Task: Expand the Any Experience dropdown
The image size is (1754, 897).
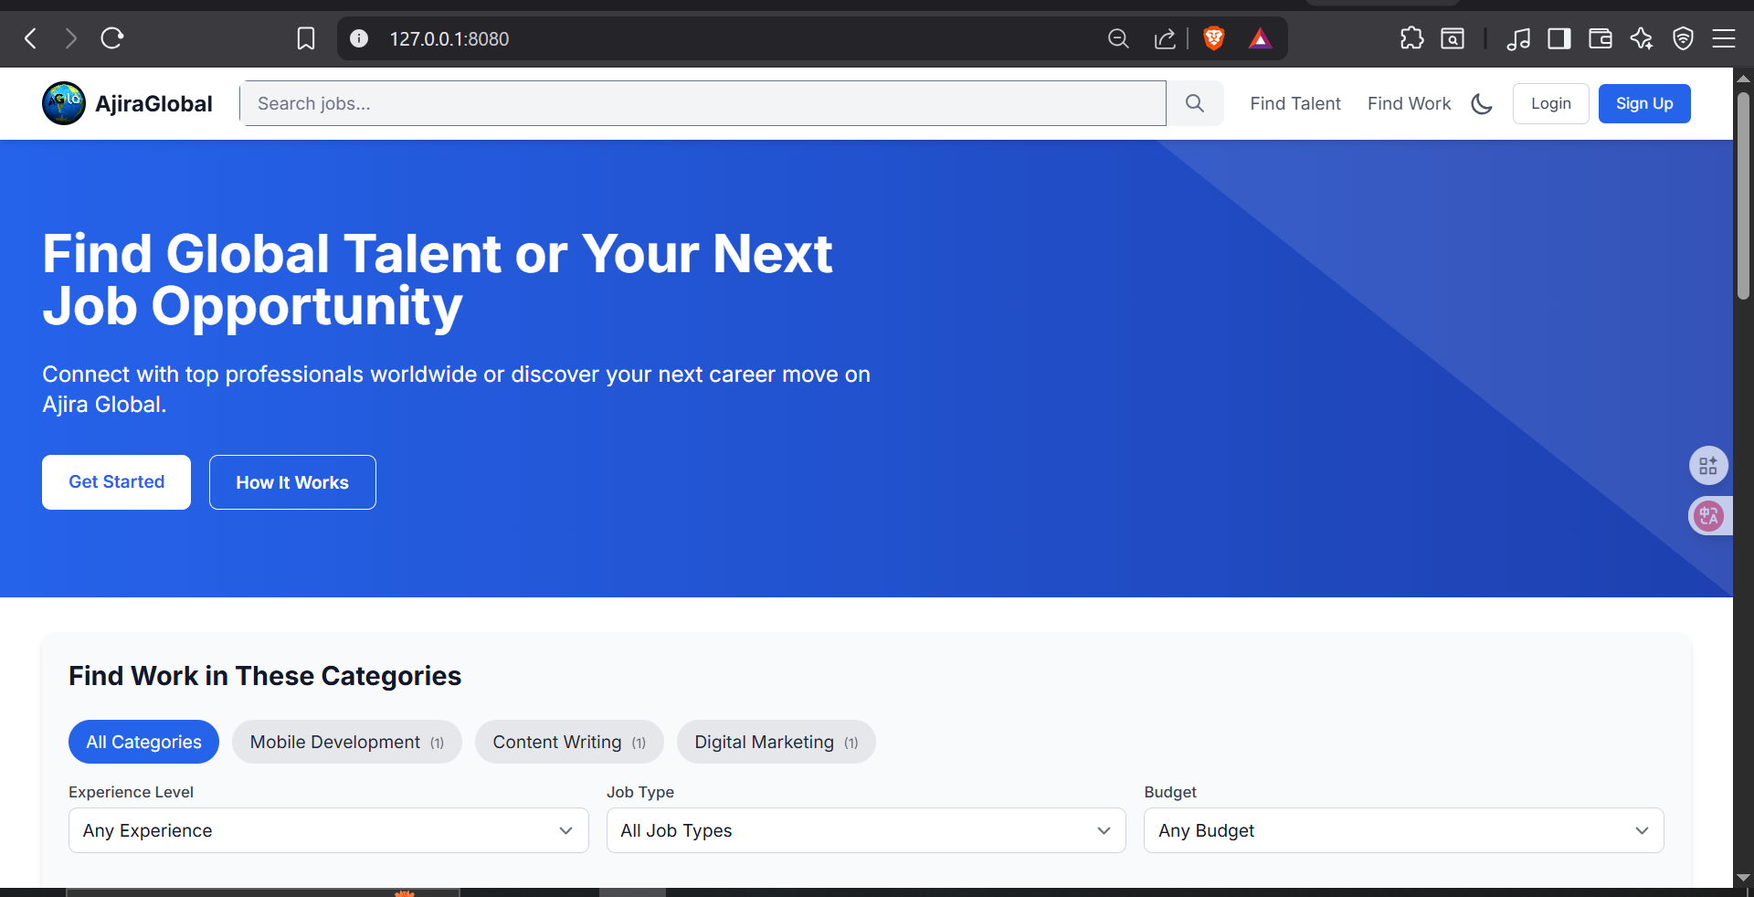Action: tap(328, 830)
